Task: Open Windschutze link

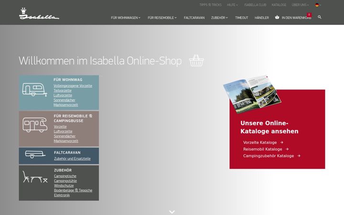Action: [x=64, y=185]
